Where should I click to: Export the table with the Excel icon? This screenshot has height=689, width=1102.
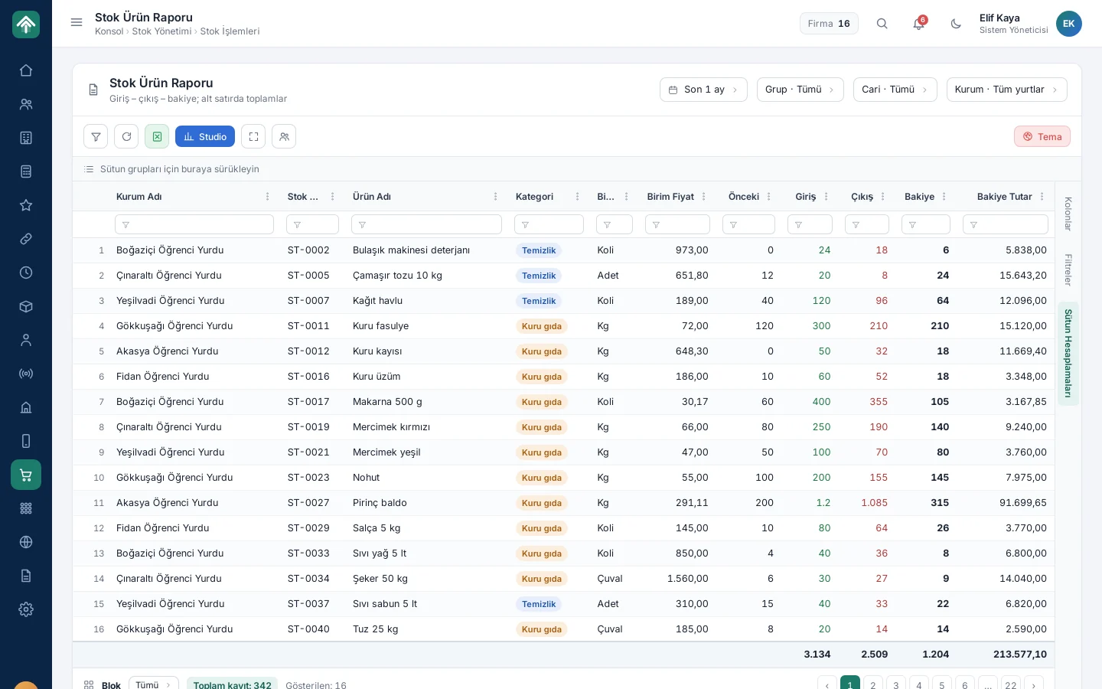[157, 136]
